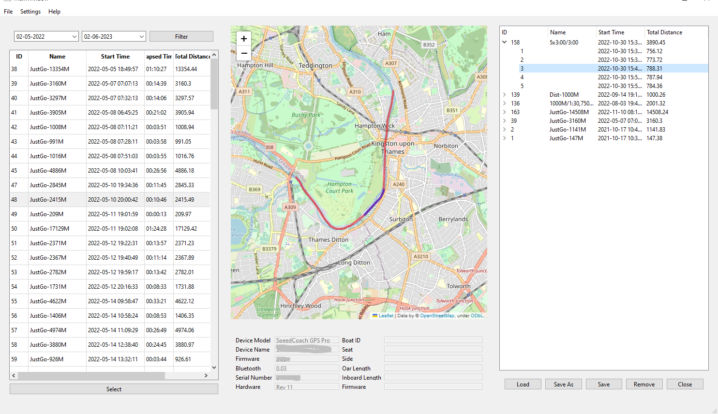Click the left table scroll down arrow

pyautogui.click(x=214, y=368)
